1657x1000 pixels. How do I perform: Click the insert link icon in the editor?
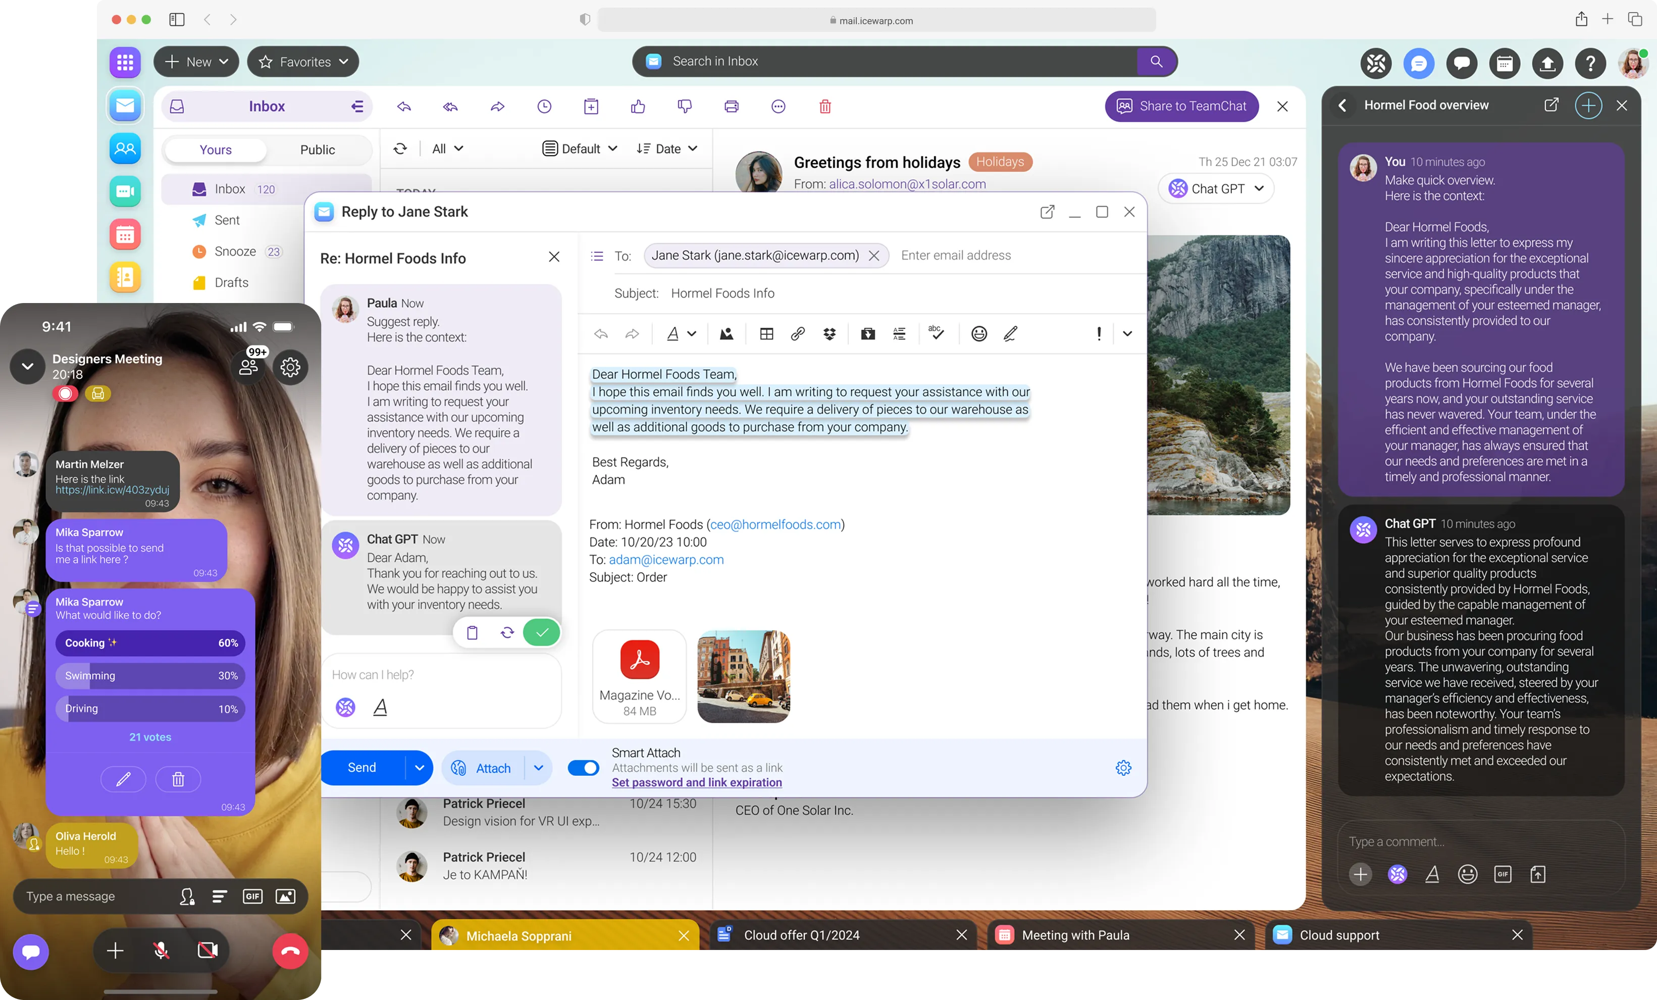[x=798, y=333]
